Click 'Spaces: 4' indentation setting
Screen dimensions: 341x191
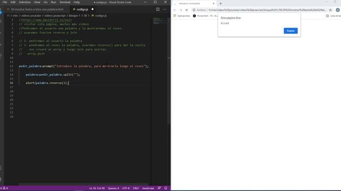coord(113,188)
